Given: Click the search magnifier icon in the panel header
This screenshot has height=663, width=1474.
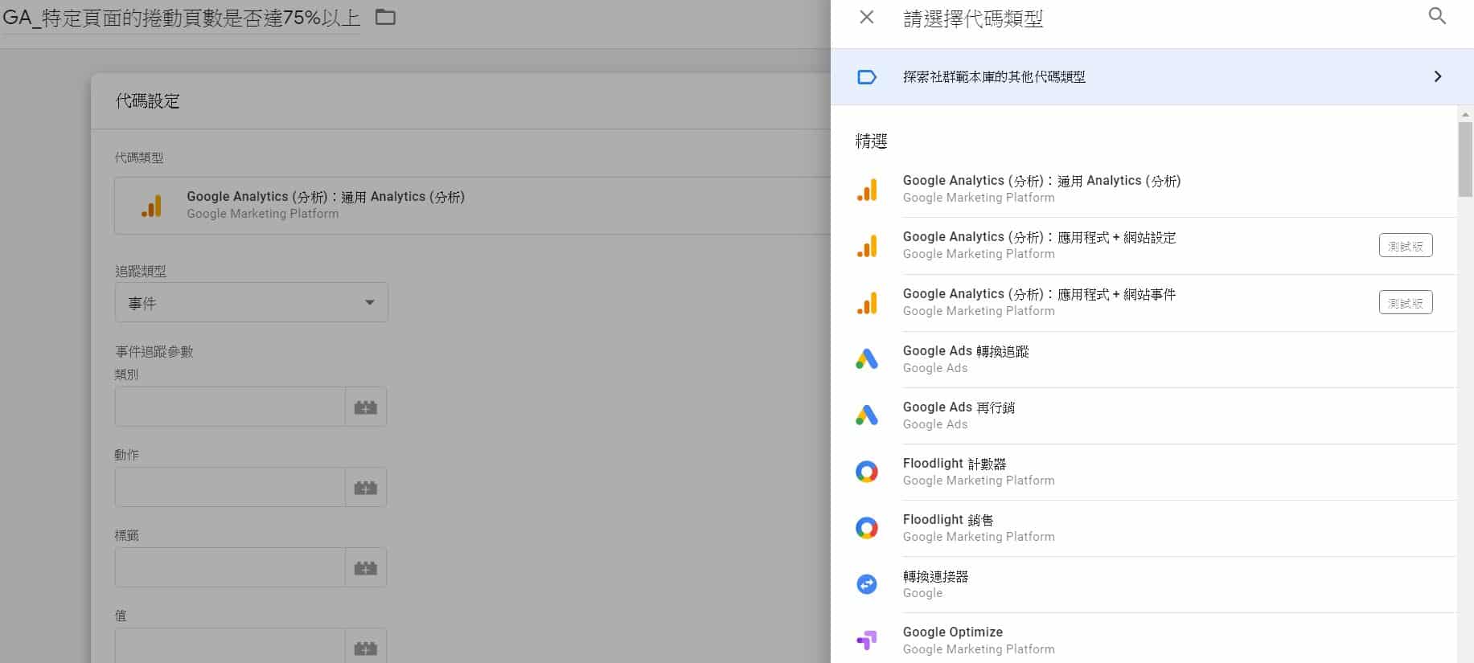Looking at the screenshot, I should [x=1436, y=16].
